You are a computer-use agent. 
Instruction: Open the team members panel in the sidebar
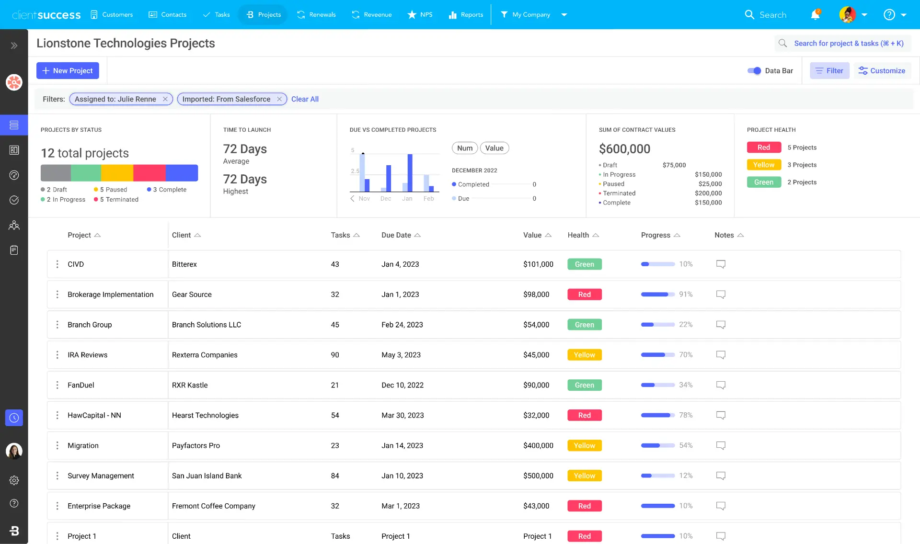(x=14, y=225)
